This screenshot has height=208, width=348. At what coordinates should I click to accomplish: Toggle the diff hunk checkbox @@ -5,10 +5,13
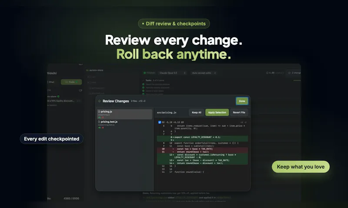pos(160,122)
